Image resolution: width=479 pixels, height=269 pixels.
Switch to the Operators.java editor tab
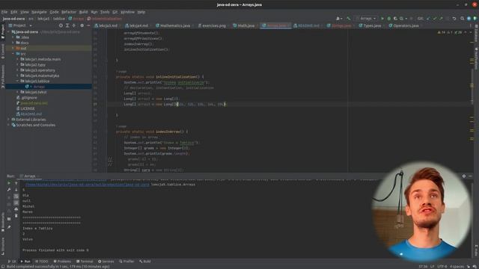tap(404, 25)
